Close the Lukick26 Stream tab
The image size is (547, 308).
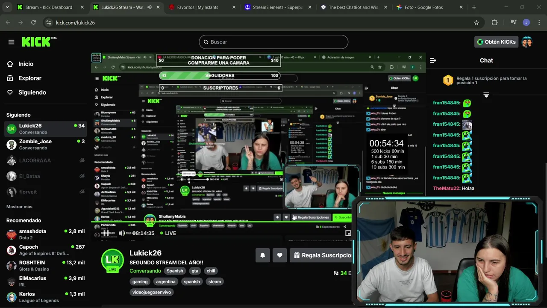(x=158, y=7)
